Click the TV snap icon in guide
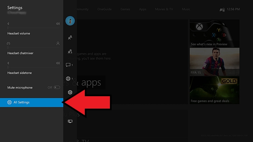Viewport: 253px width, 142px height. (x=70, y=121)
